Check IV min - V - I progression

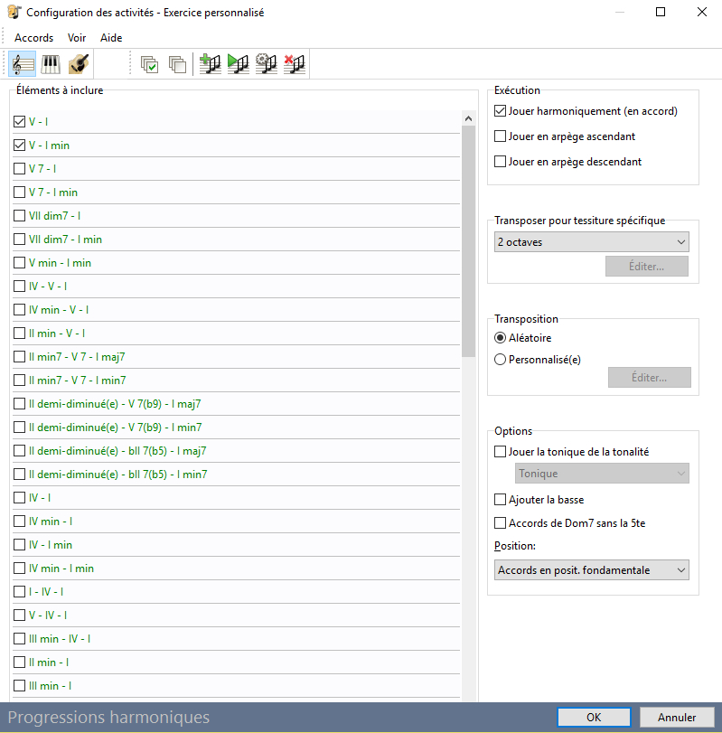19,309
